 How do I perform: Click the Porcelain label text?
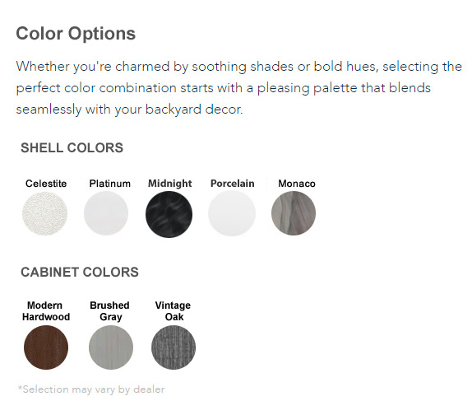(x=233, y=184)
